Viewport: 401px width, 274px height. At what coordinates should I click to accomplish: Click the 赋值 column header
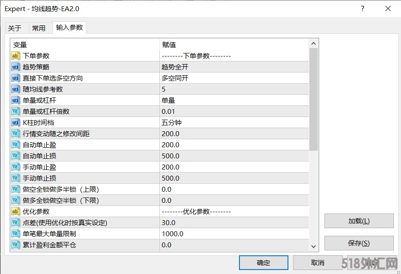(234, 45)
